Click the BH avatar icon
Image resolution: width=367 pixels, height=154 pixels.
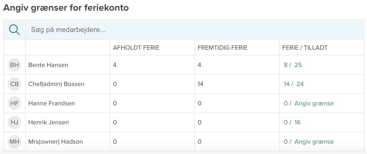pos(14,65)
